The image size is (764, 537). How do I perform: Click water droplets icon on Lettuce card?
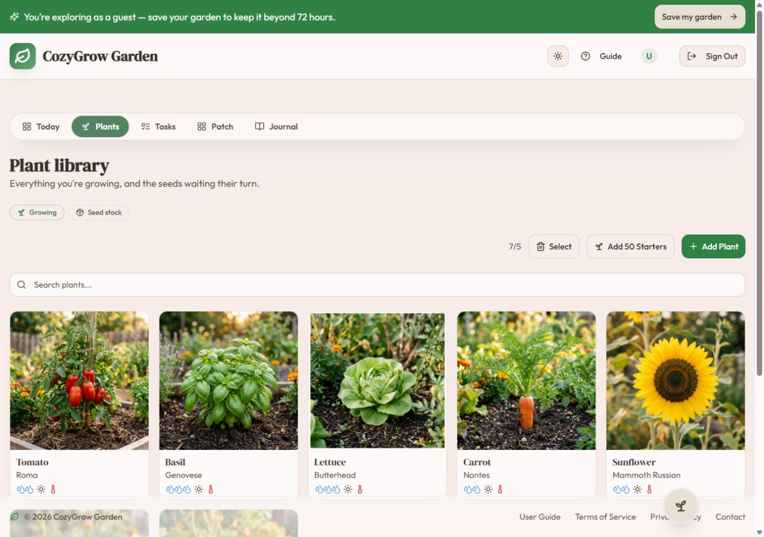pyautogui.click(x=327, y=489)
